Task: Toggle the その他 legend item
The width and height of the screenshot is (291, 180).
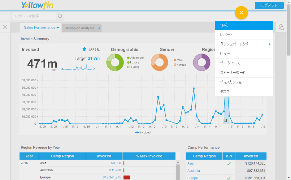Action: [133, 67]
